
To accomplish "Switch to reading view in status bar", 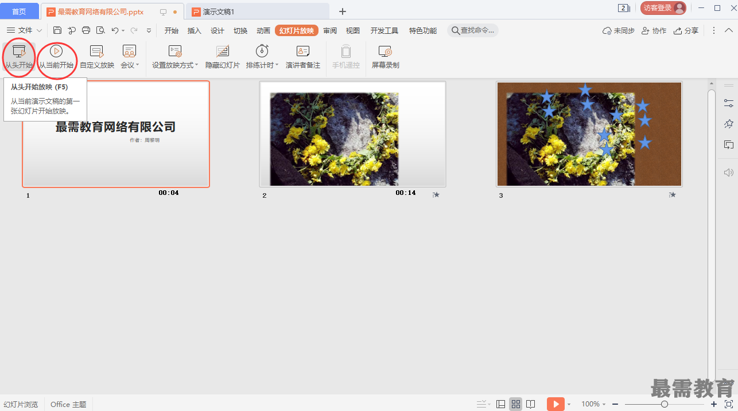I will (x=531, y=404).
